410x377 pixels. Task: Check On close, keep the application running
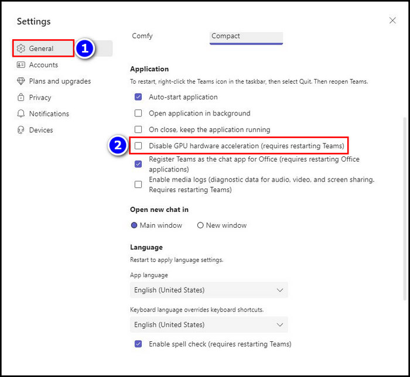pyautogui.click(x=138, y=129)
